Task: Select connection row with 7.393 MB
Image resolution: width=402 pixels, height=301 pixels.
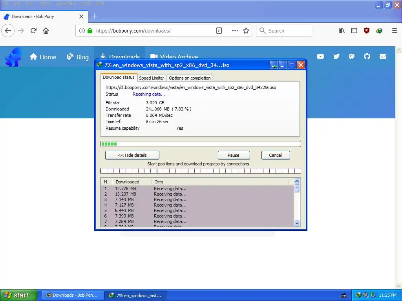Action: [x=197, y=216]
